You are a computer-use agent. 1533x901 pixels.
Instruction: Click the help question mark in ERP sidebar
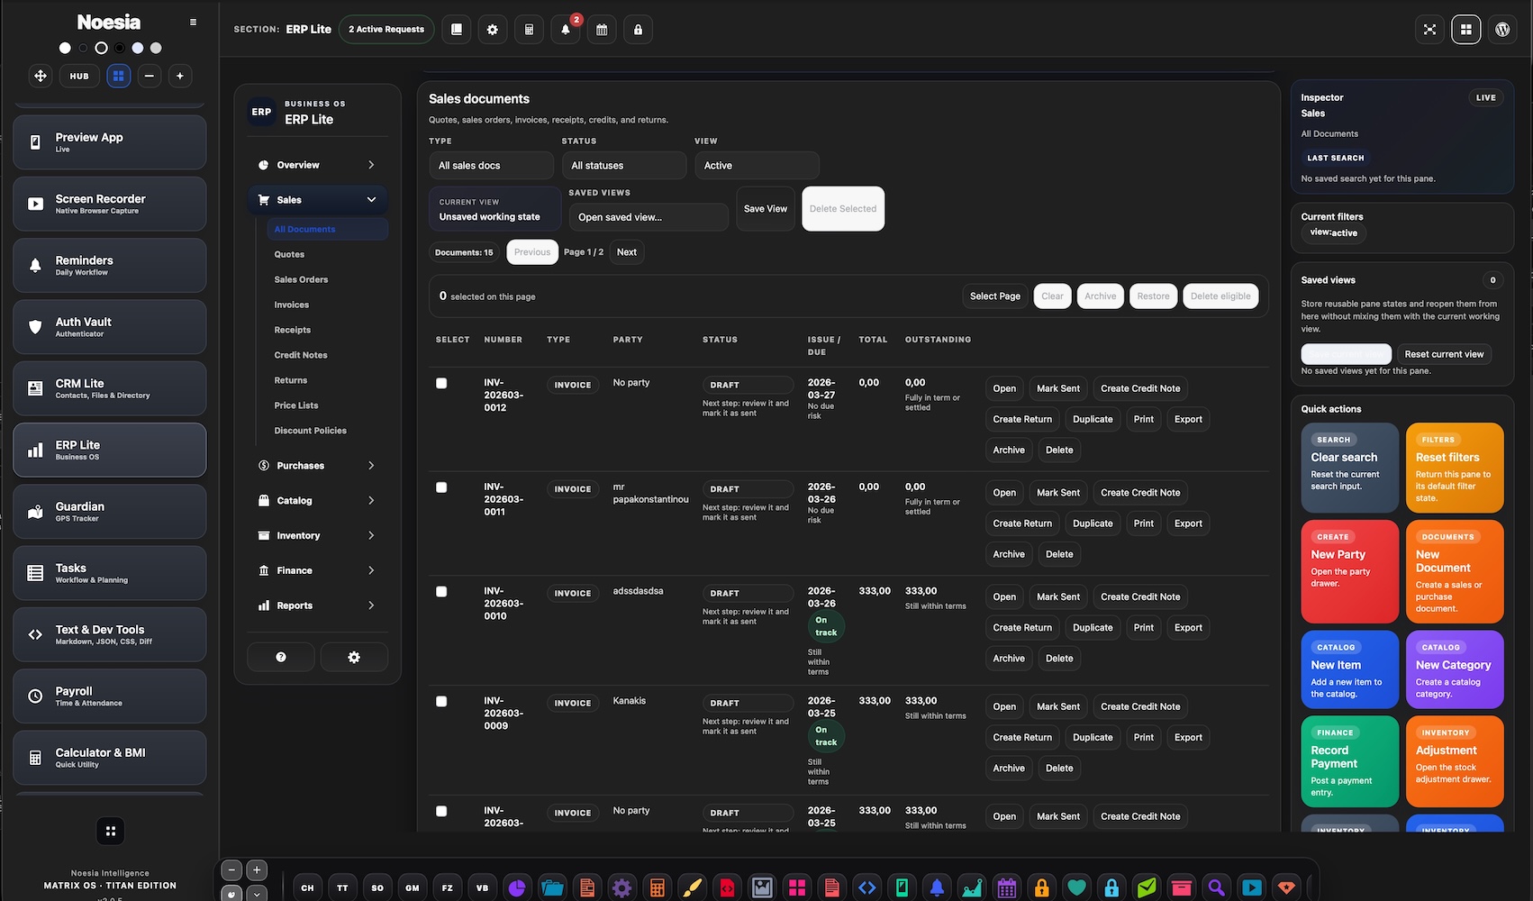(x=281, y=657)
